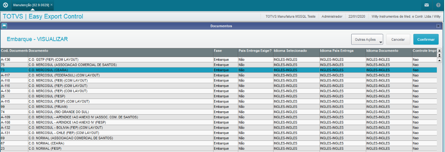Click code cell A-136
Image resolution: width=445 pixels, height=152 pixels.
14,60
